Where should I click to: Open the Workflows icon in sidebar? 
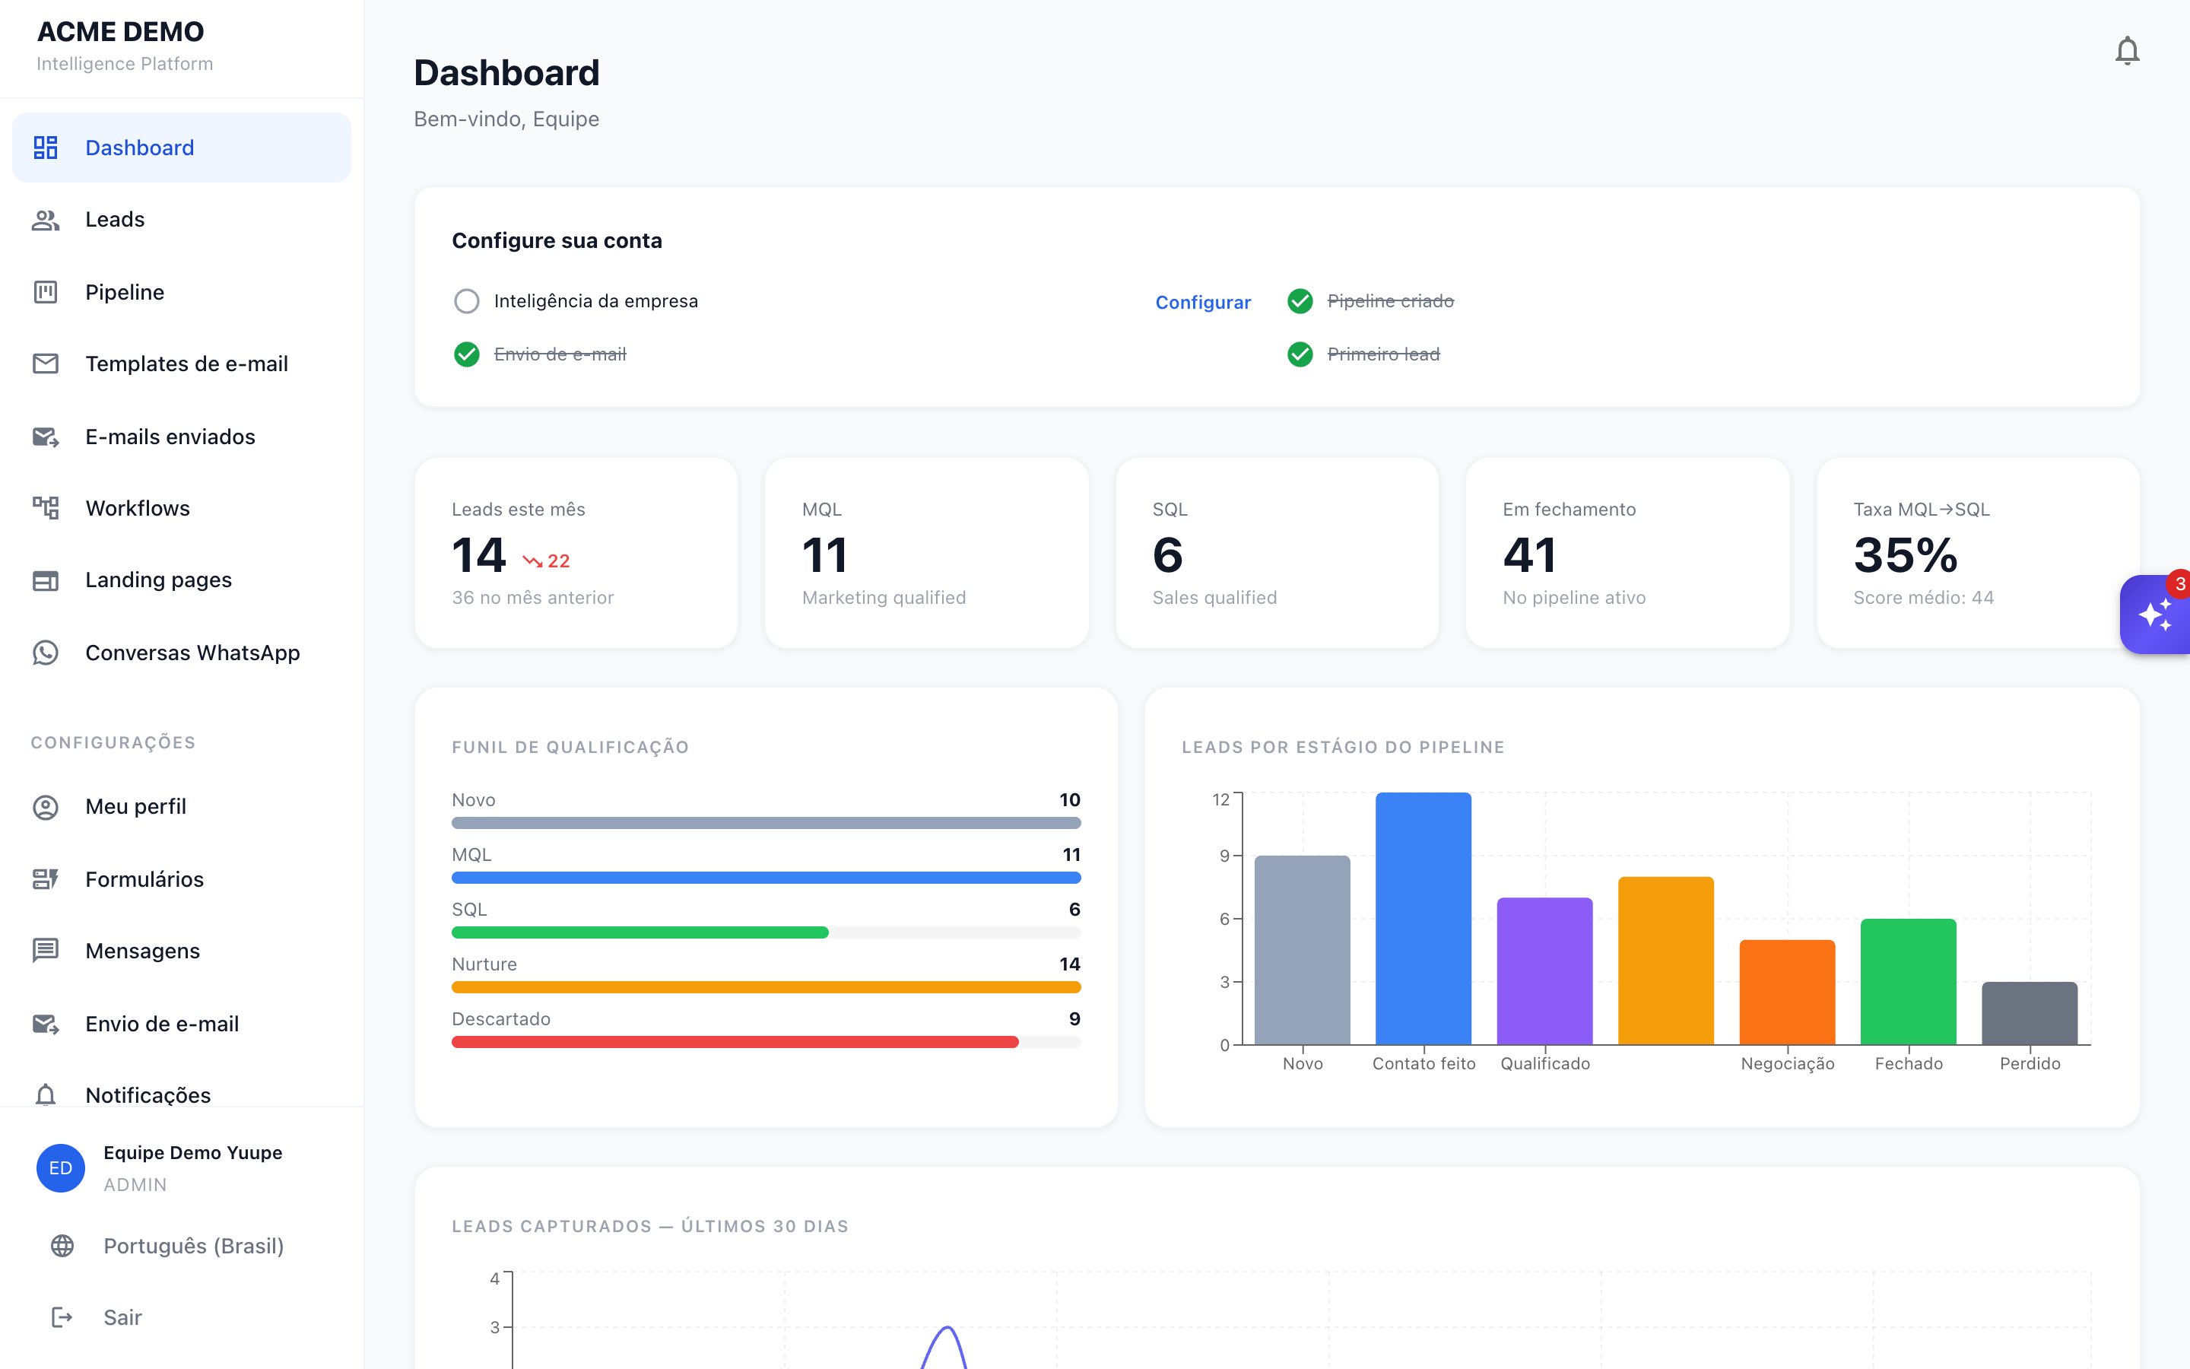(x=46, y=508)
